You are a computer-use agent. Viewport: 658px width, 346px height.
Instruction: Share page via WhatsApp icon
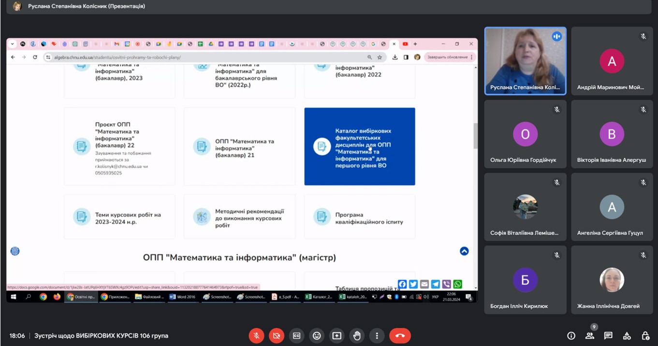pyautogui.click(x=458, y=284)
